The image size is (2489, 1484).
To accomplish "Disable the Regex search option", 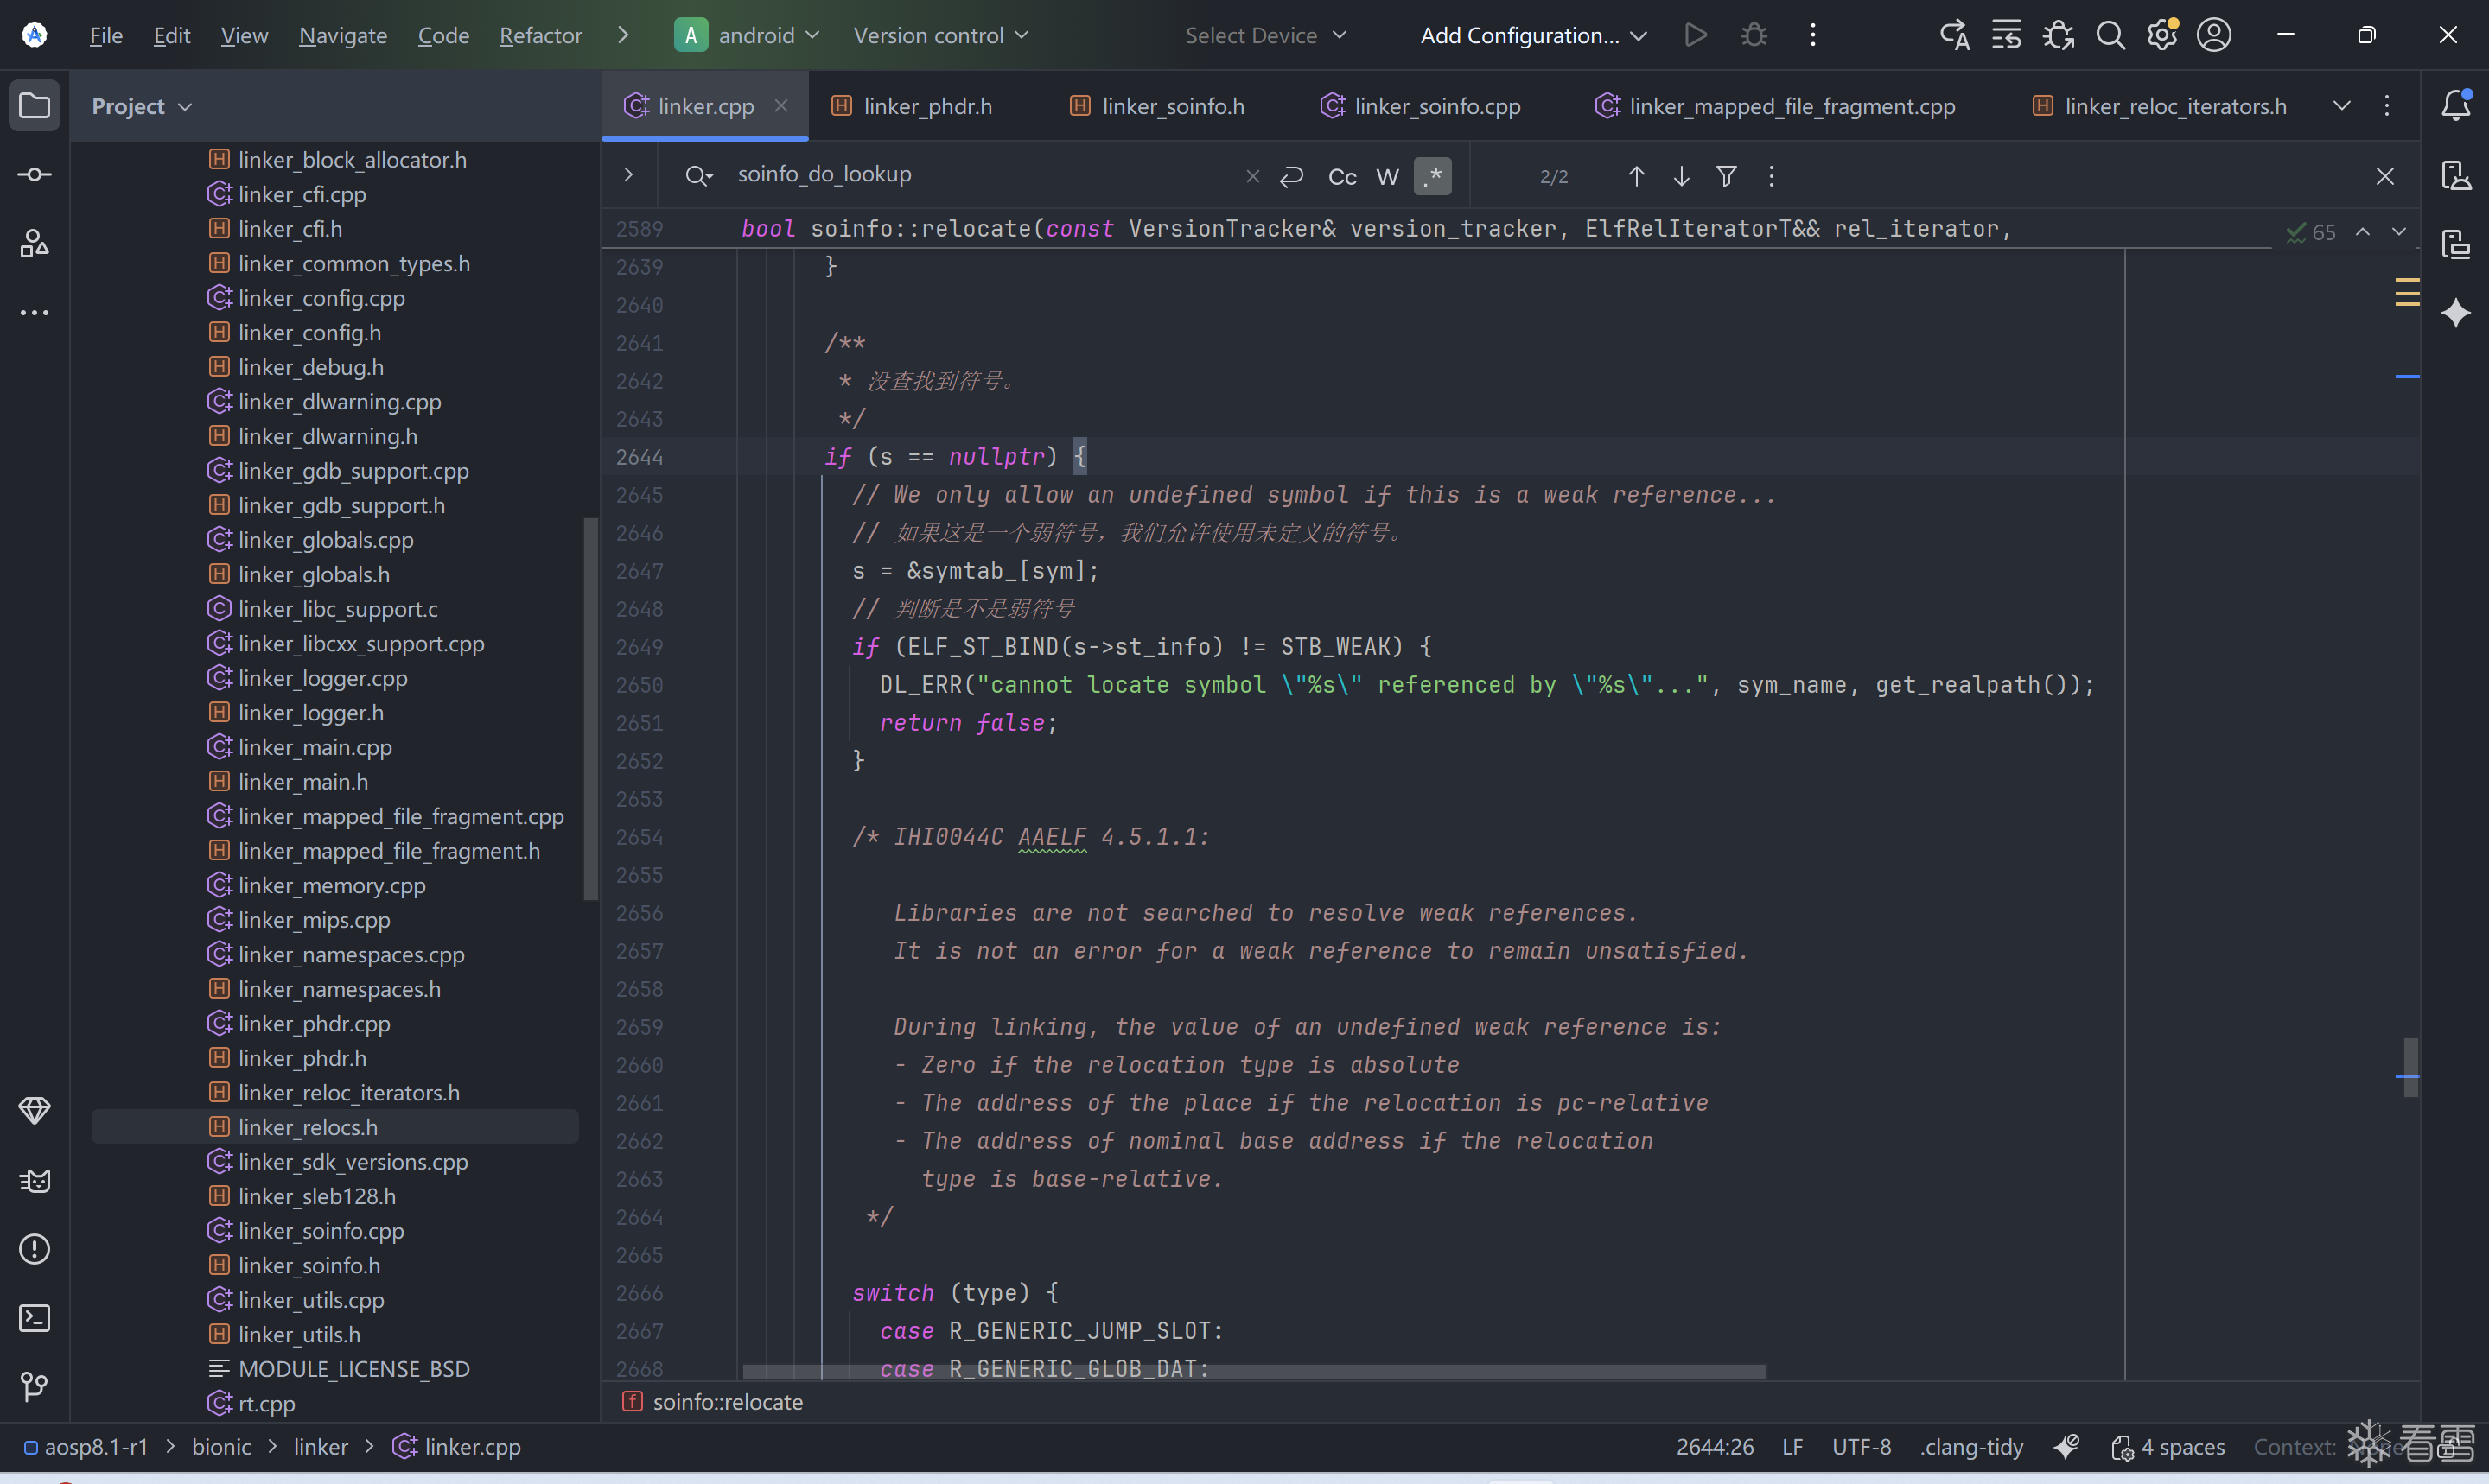I will [x=1433, y=177].
